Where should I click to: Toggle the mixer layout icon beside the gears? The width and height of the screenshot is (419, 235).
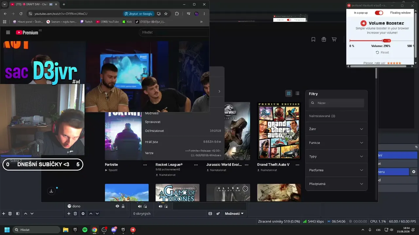(210, 213)
